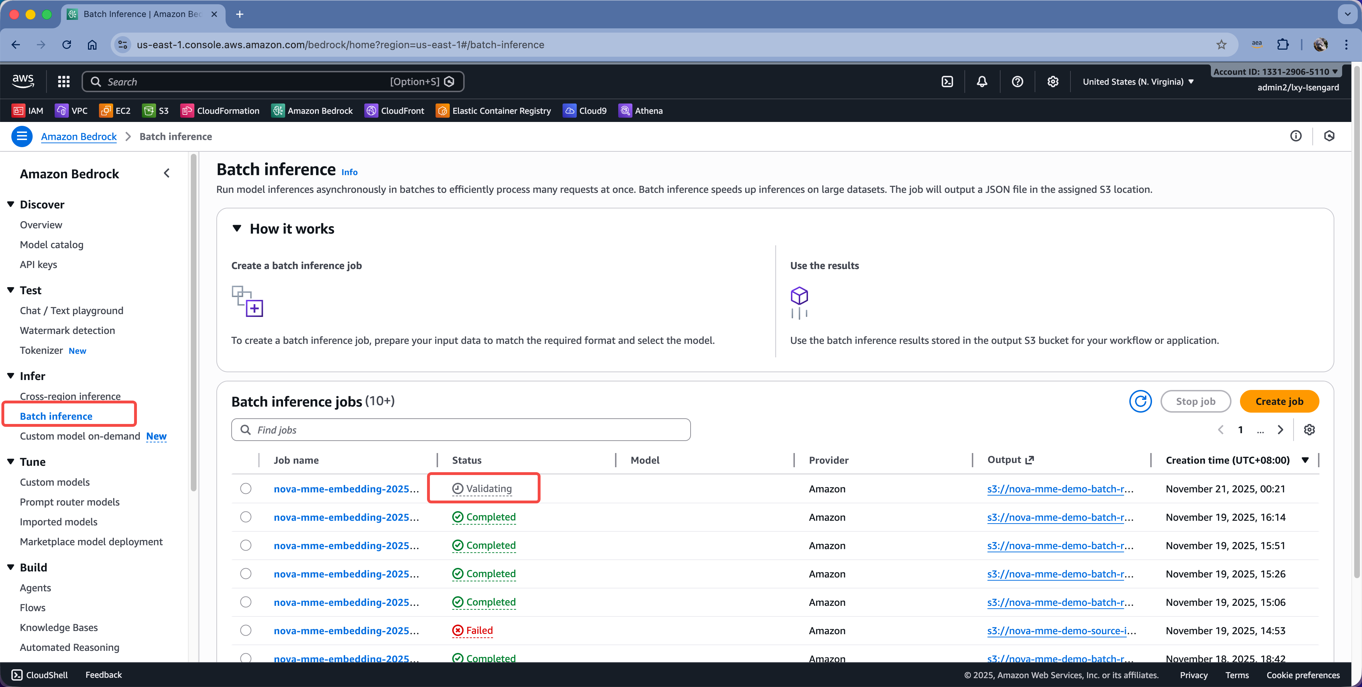Open the help question mark icon
Screen dimensions: 1362x687
click(1017, 82)
